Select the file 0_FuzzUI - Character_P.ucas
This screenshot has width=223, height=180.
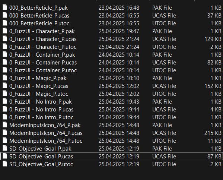click(x=43, y=39)
